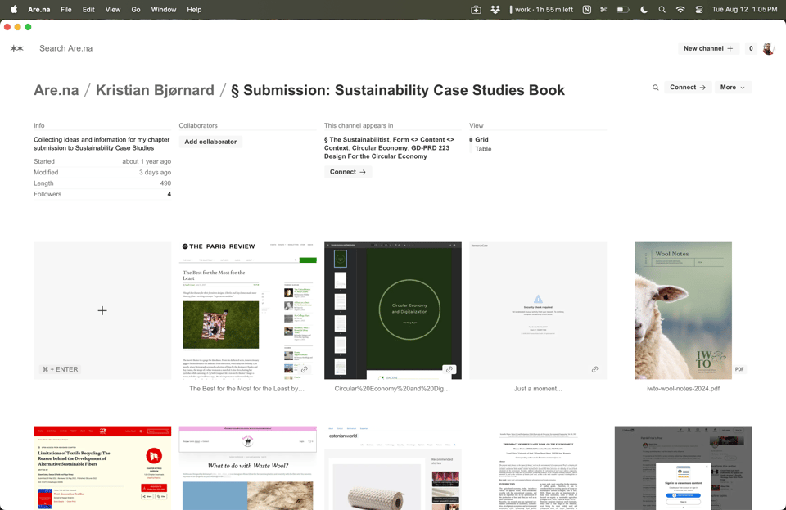
Task: Open Just a moment security check block
Action: pyautogui.click(x=538, y=310)
